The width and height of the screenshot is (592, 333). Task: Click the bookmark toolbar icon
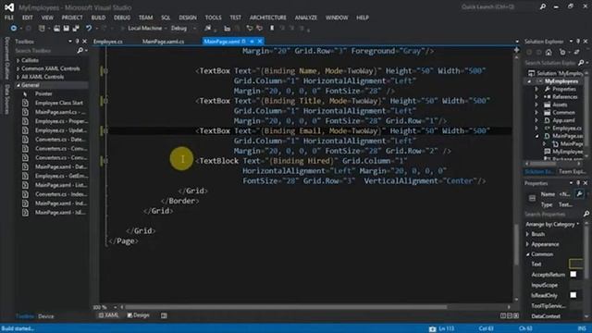(272, 29)
